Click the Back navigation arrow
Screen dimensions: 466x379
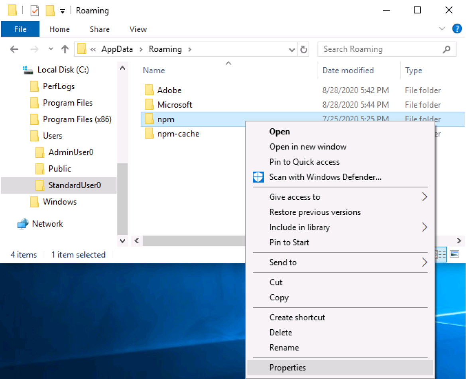coord(14,49)
